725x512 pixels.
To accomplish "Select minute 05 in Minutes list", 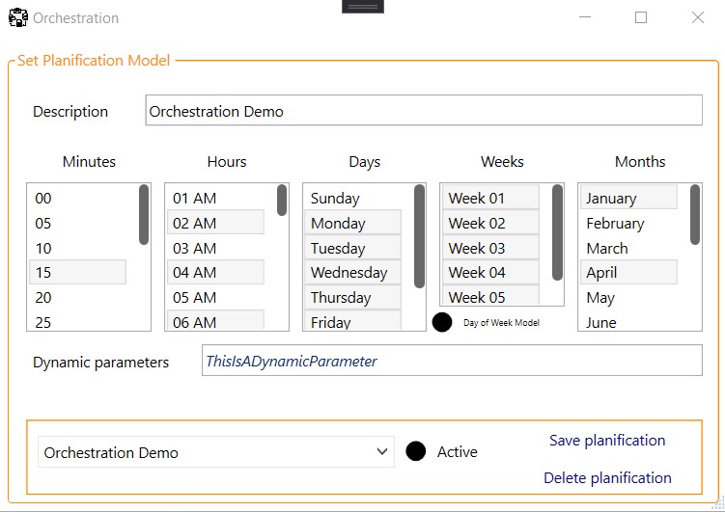I will click(77, 223).
